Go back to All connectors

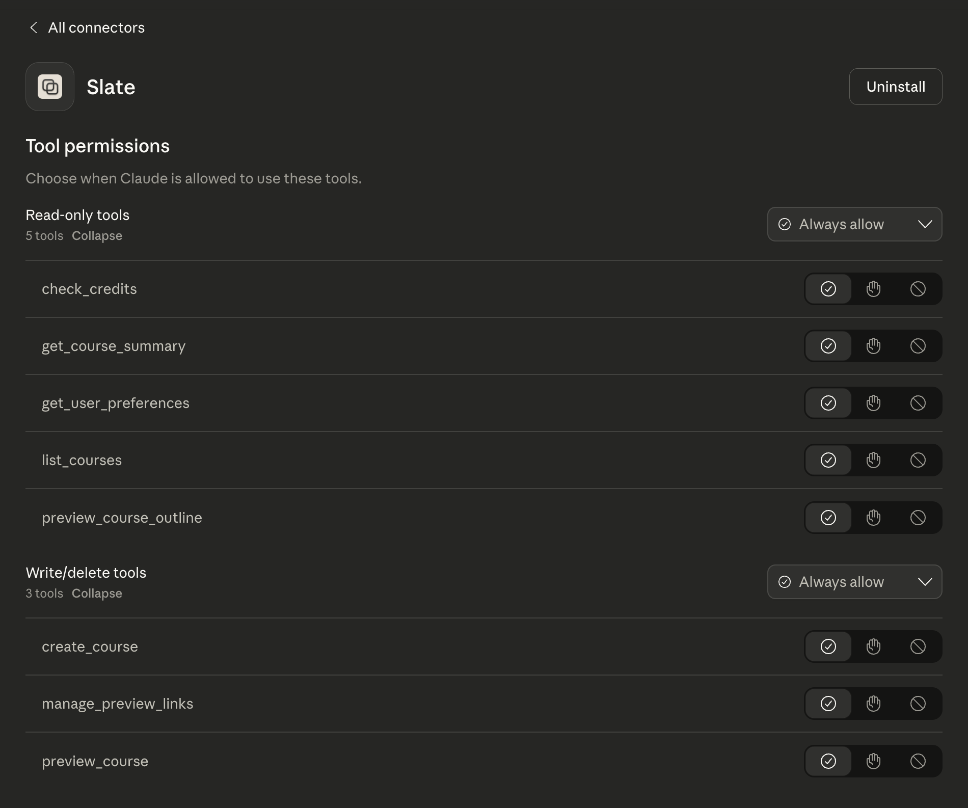click(96, 28)
